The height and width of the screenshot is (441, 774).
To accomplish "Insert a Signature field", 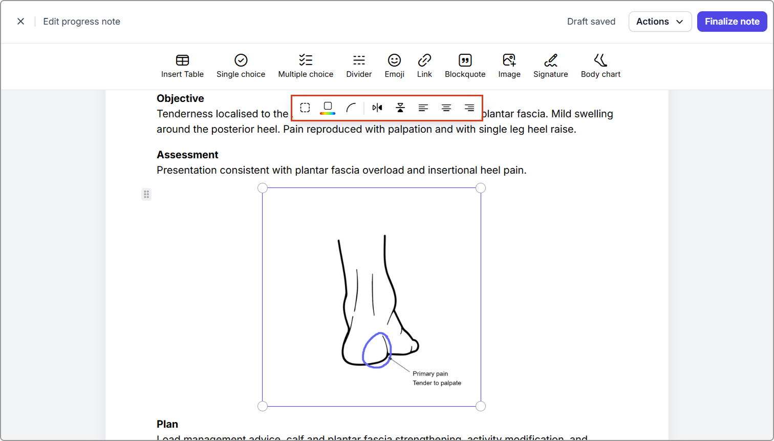I will point(550,66).
